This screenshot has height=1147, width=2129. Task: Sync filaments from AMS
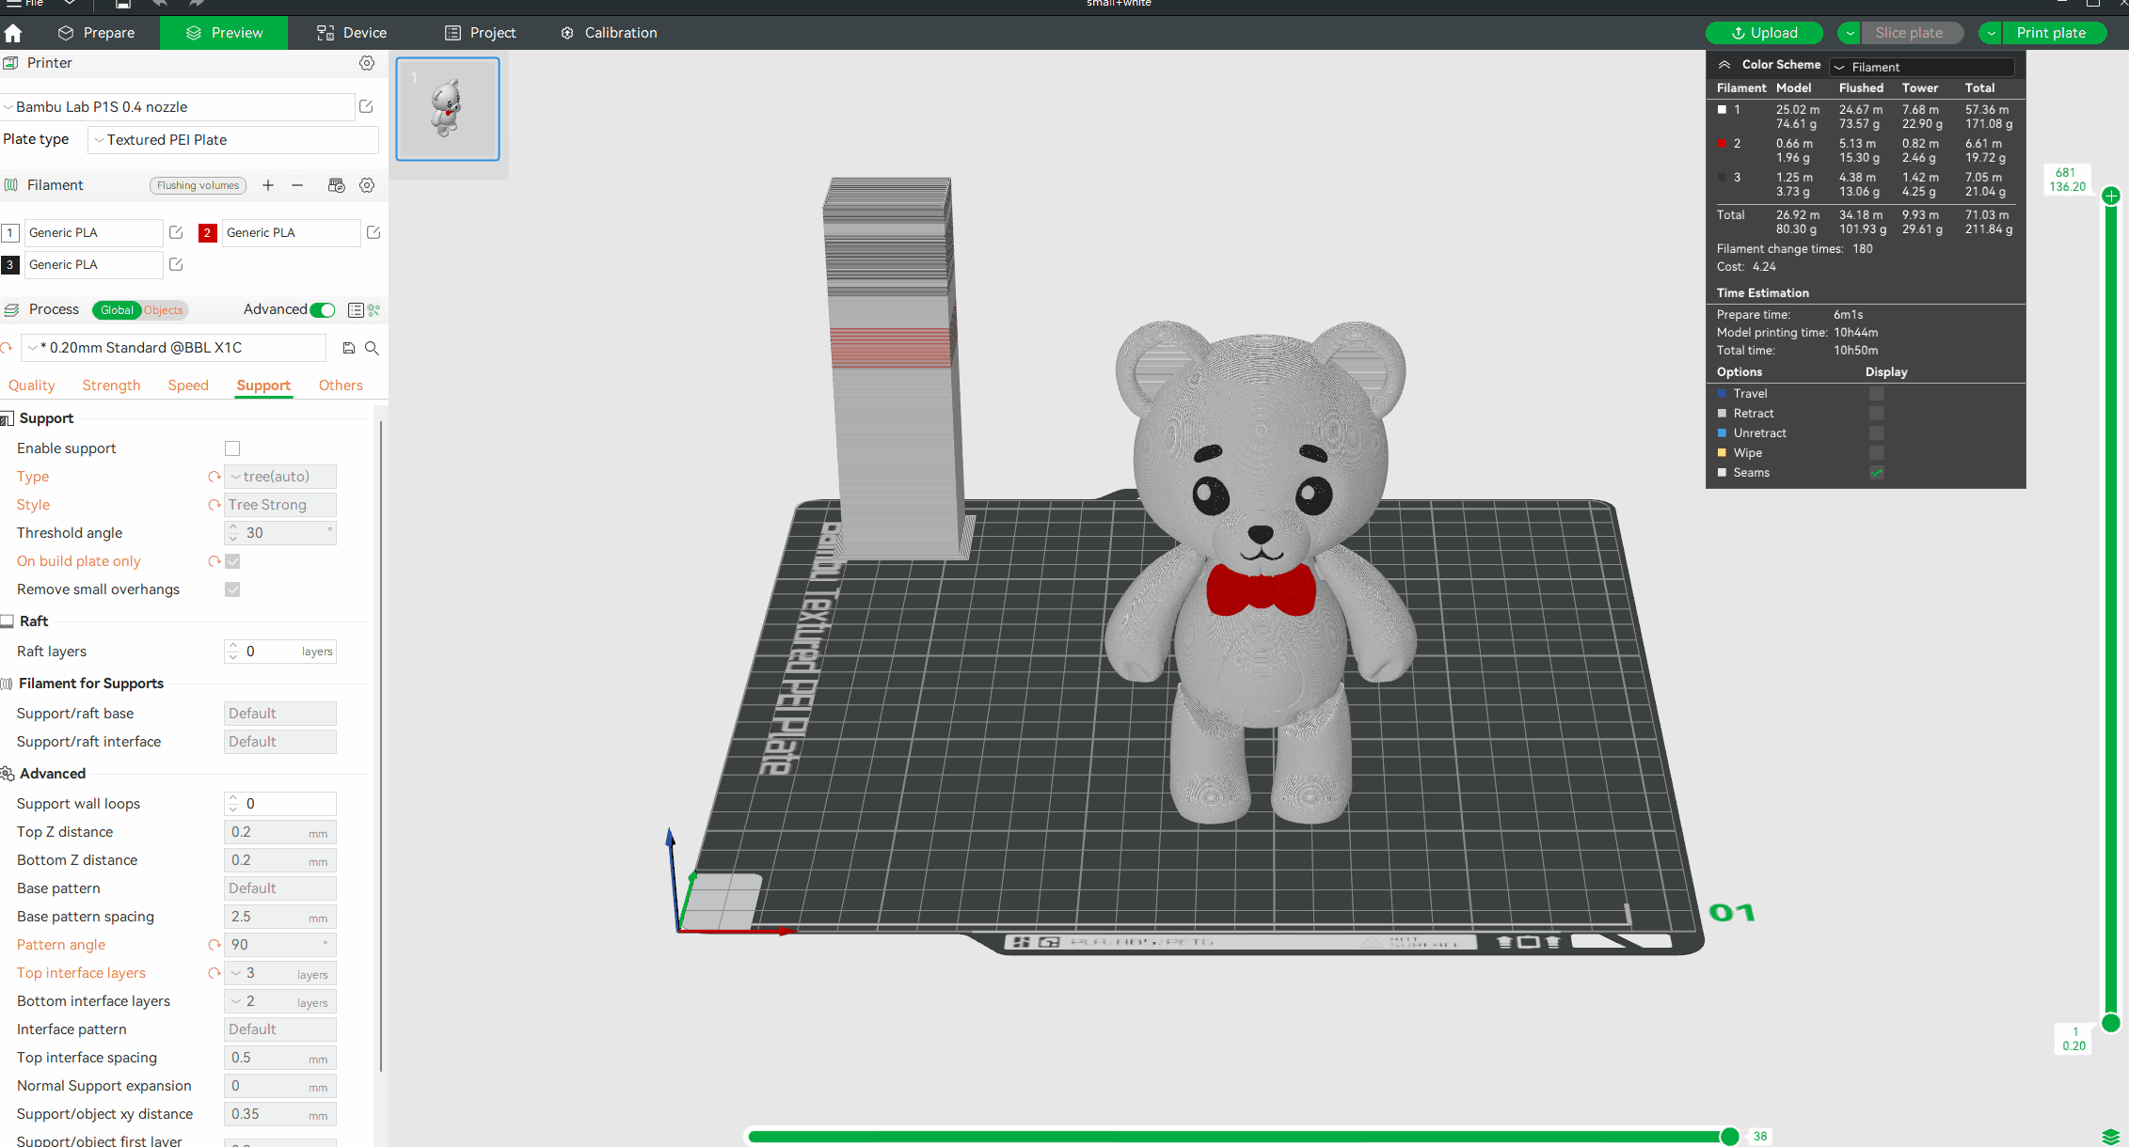(336, 185)
